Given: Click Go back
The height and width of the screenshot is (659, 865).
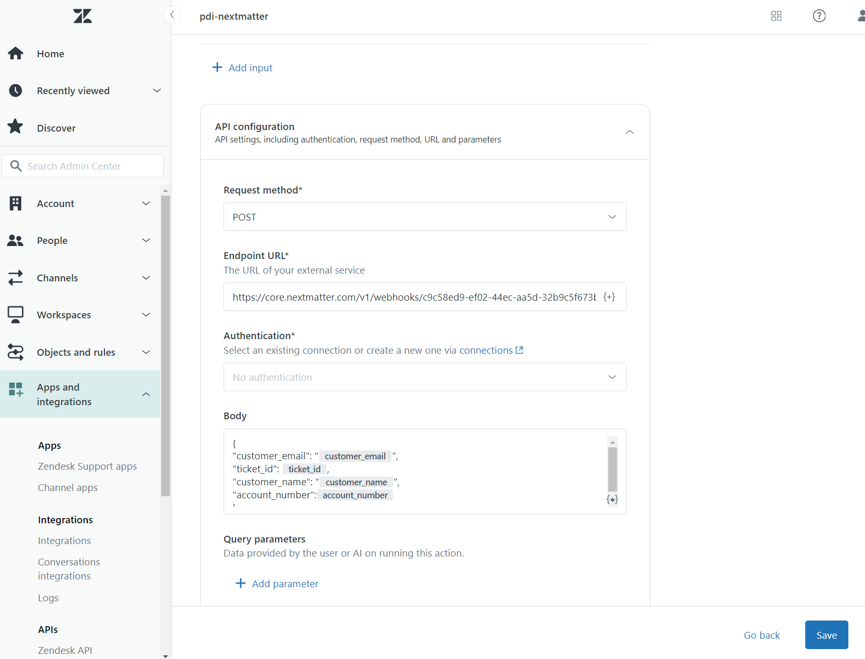Looking at the screenshot, I should click(762, 635).
